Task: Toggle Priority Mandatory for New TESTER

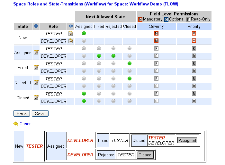Action: pos(194,33)
